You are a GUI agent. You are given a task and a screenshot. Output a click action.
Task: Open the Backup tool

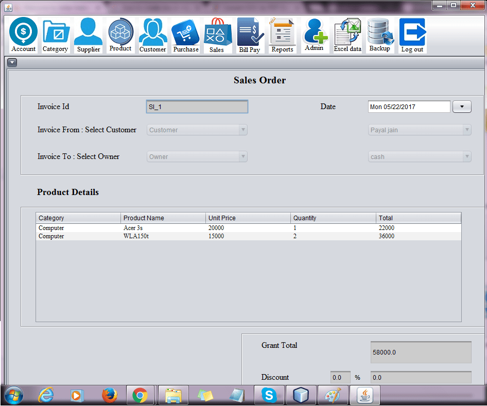[x=380, y=35]
